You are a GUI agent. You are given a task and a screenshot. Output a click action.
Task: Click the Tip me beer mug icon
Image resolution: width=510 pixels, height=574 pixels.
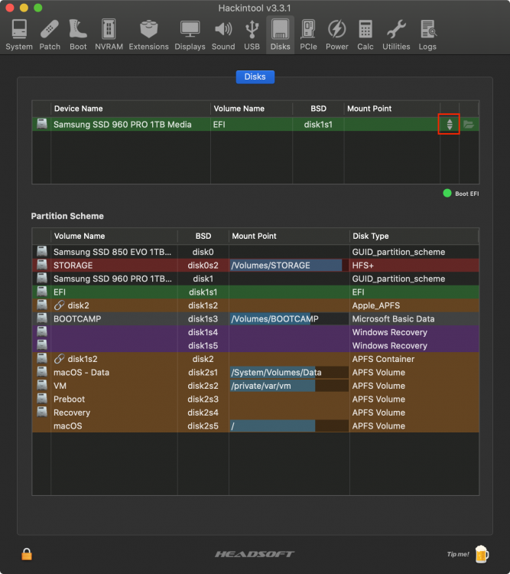(482, 554)
